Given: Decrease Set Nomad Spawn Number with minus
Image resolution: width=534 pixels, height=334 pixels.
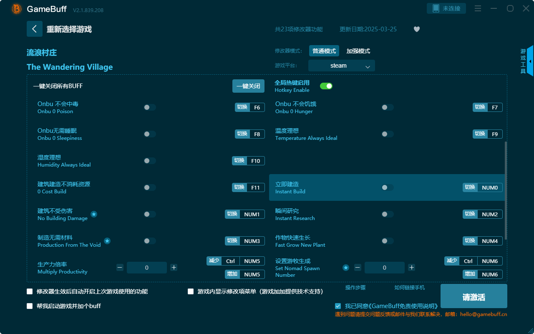Looking at the screenshot, I should 358,268.
